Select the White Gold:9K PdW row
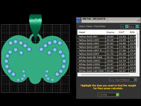The width and height of the screenshot is (141, 106). pyautogui.click(x=107, y=57)
